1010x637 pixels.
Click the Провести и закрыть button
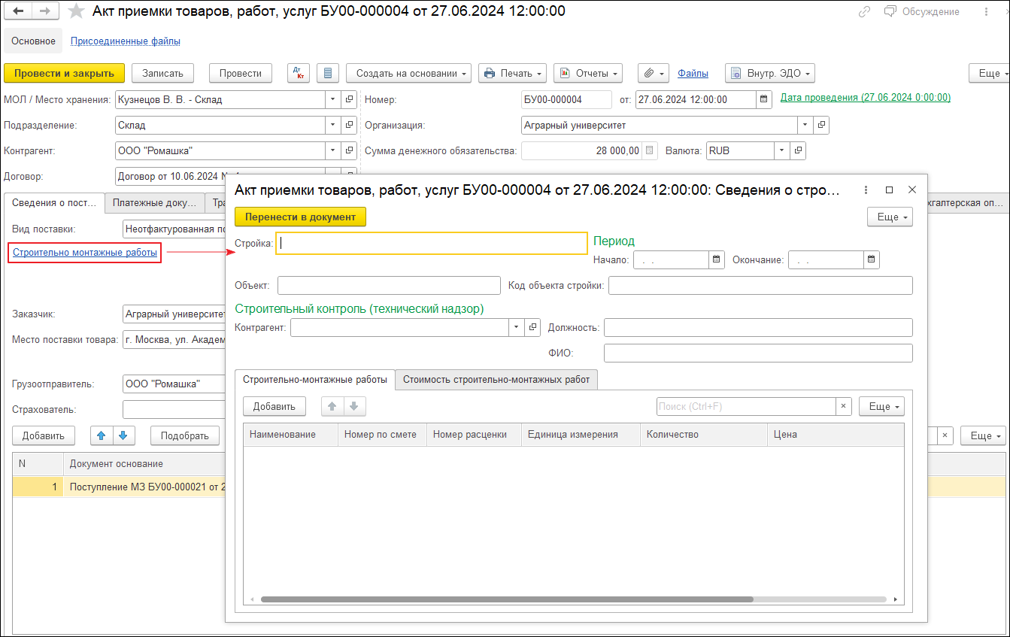click(65, 73)
